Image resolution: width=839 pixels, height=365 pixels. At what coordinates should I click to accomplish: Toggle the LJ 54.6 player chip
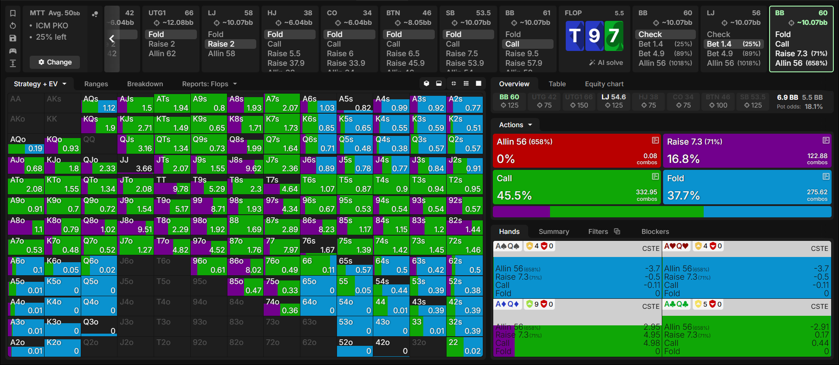[x=614, y=101]
